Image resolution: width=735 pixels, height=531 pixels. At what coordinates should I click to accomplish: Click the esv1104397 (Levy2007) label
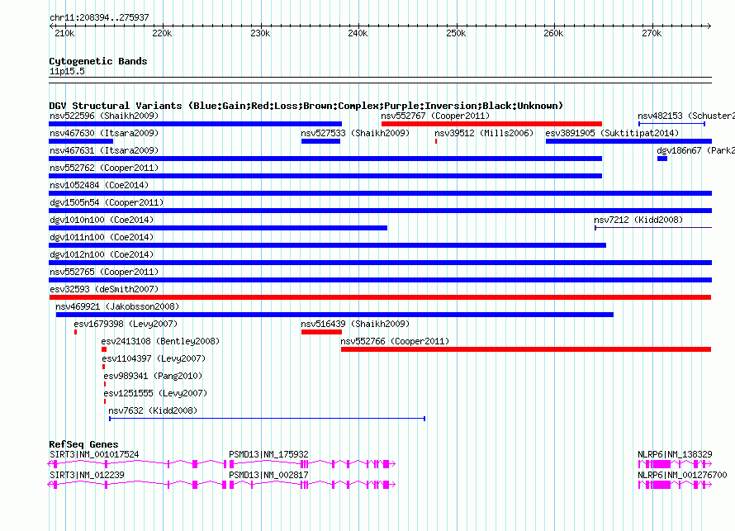point(154,358)
